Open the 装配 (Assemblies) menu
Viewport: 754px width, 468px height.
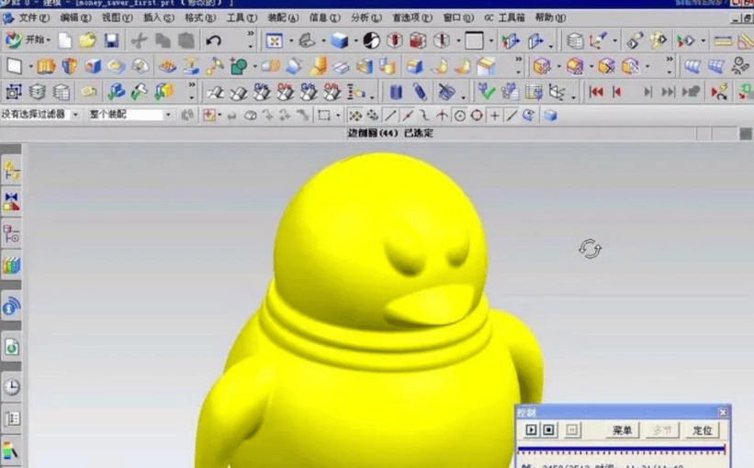283,17
